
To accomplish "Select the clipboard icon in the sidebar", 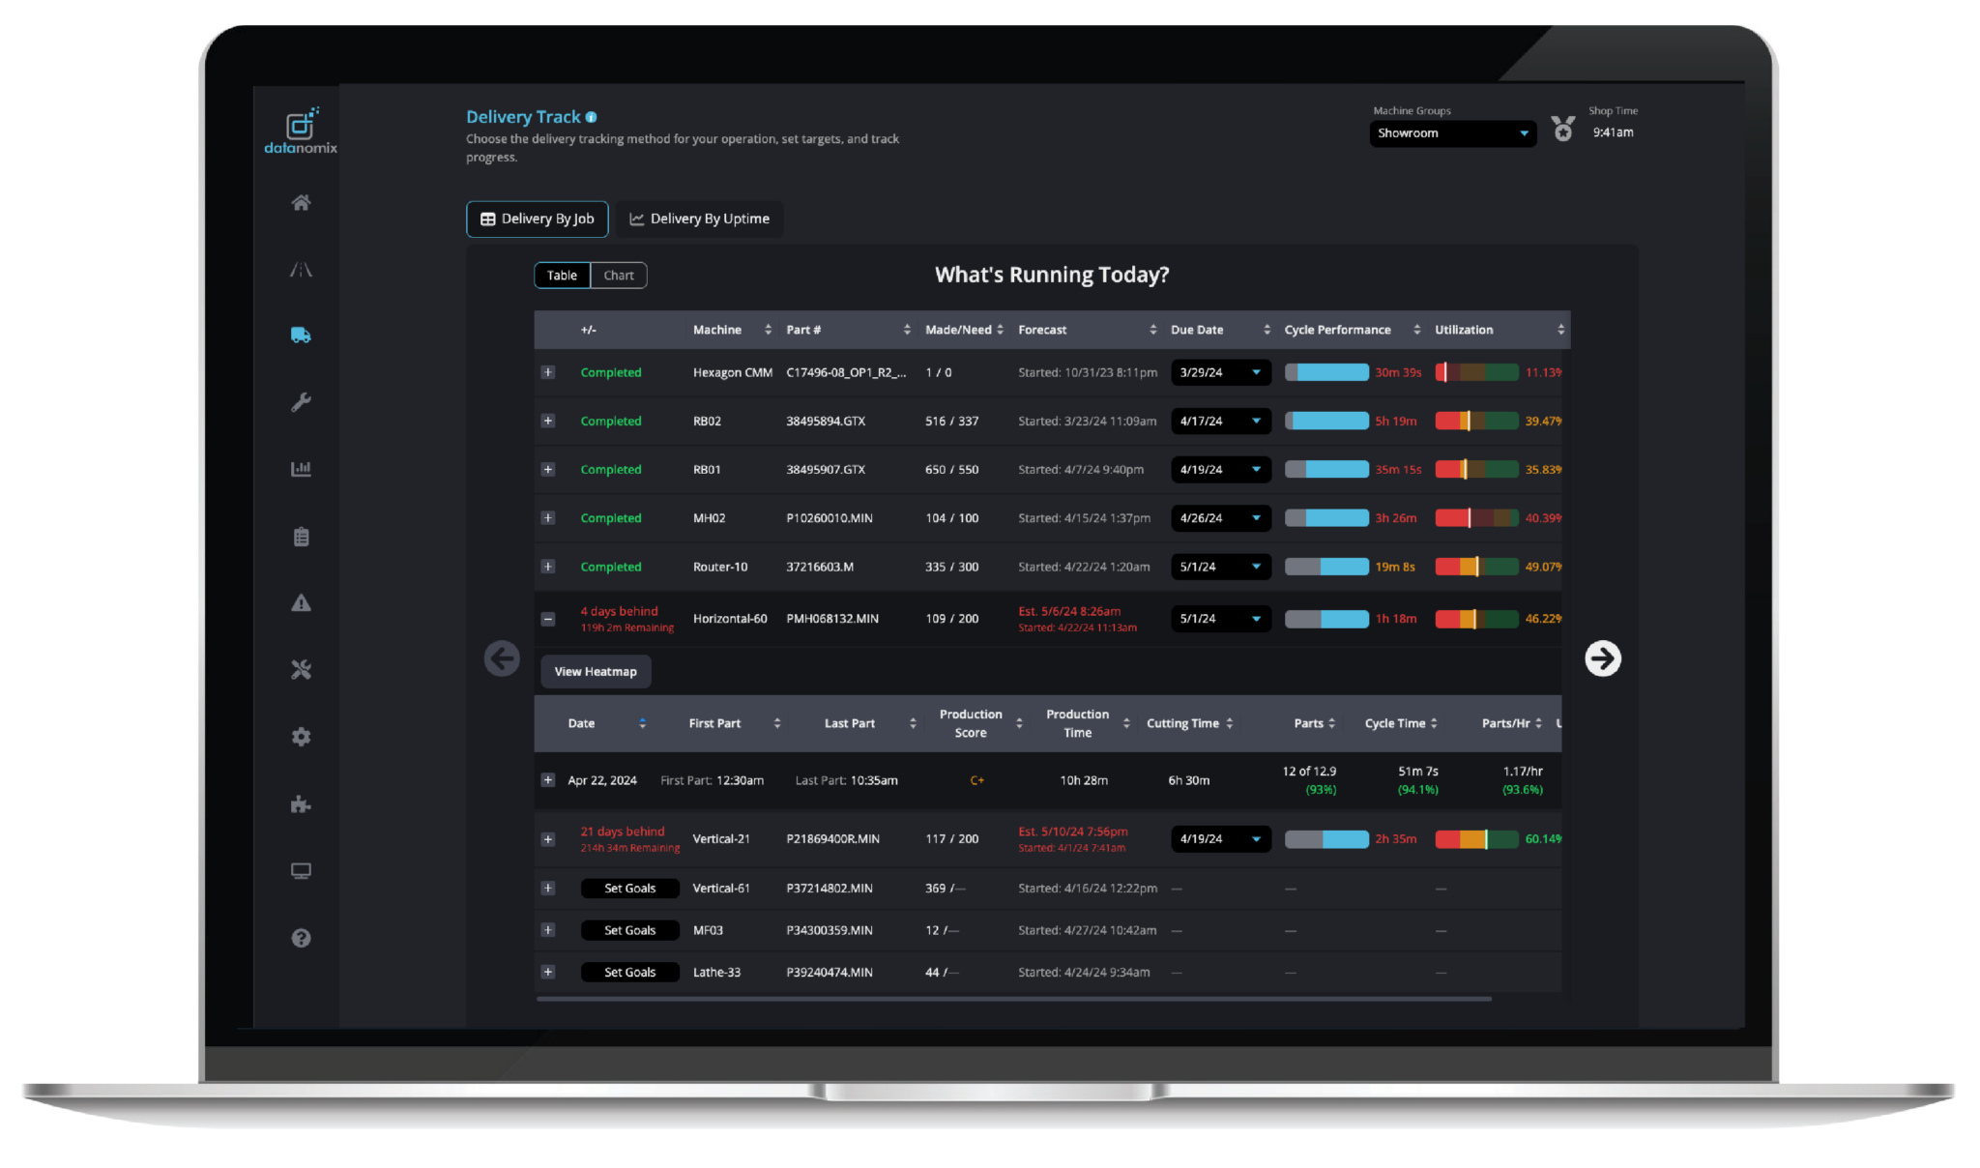I will point(301,536).
